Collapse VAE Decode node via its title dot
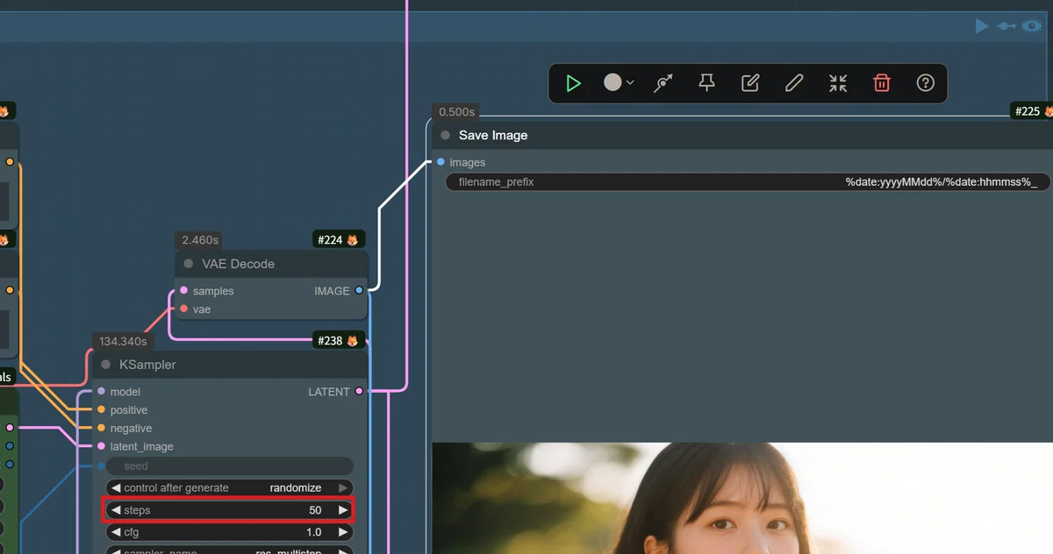This screenshot has width=1053, height=554. click(x=188, y=264)
